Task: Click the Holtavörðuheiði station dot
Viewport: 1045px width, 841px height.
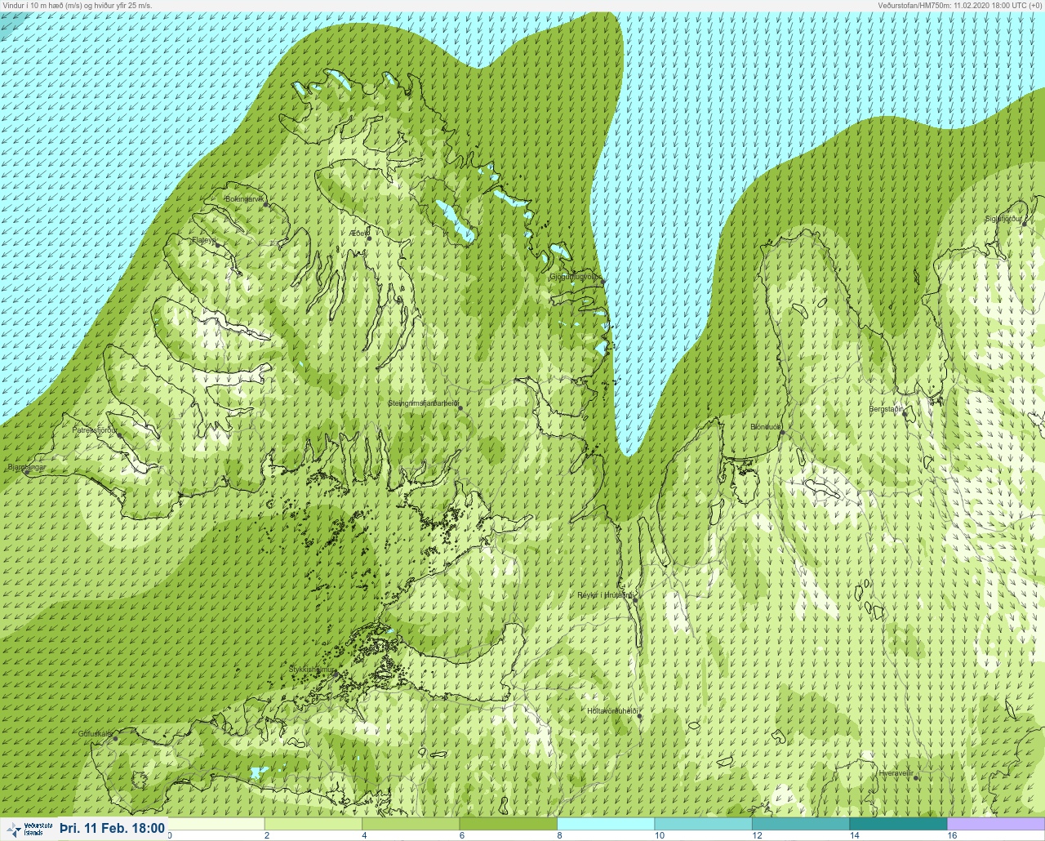Action: [x=640, y=716]
